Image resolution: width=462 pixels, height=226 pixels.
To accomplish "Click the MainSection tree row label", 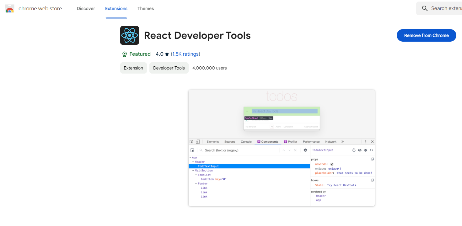I will (204, 171).
